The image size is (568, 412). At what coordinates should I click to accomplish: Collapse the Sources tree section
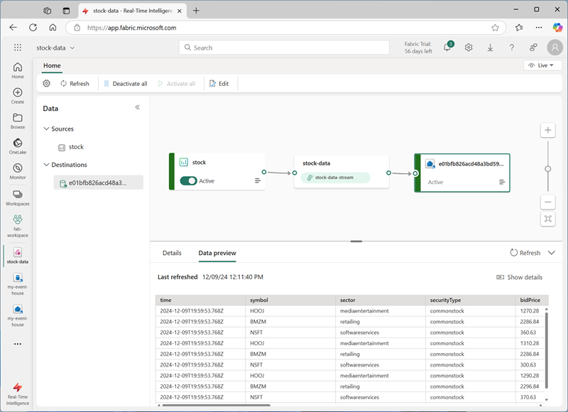(x=46, y=129)
